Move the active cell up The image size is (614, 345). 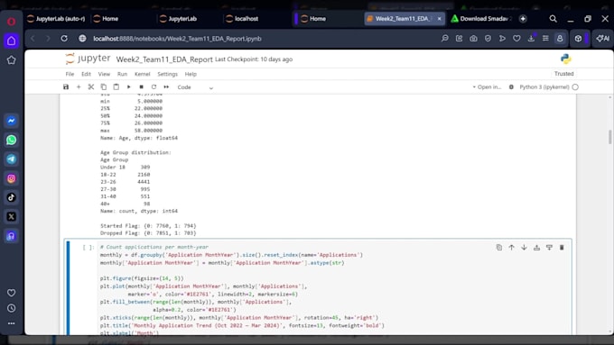(511, 248)
